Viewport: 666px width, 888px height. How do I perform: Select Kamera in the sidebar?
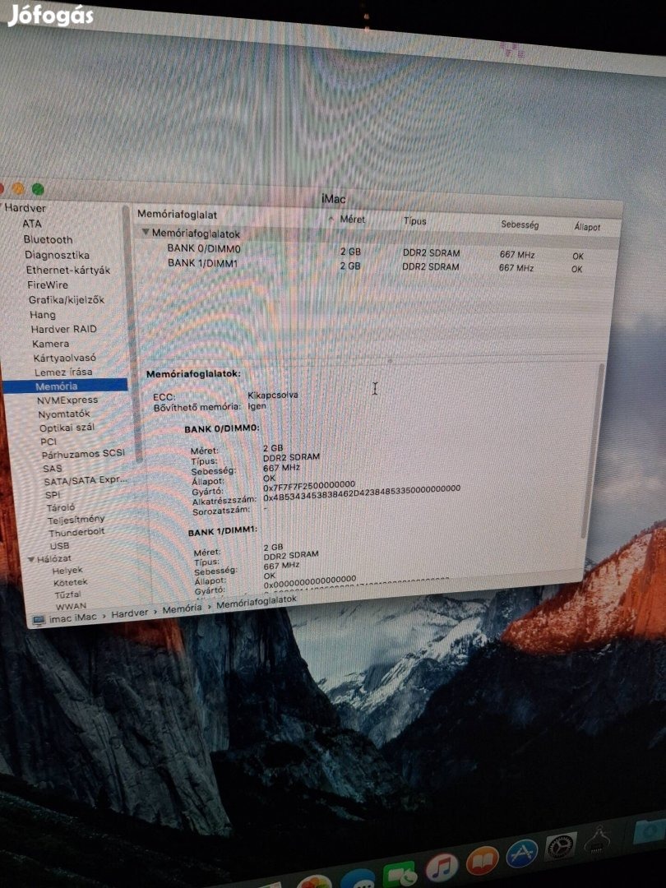coord(50,343)
